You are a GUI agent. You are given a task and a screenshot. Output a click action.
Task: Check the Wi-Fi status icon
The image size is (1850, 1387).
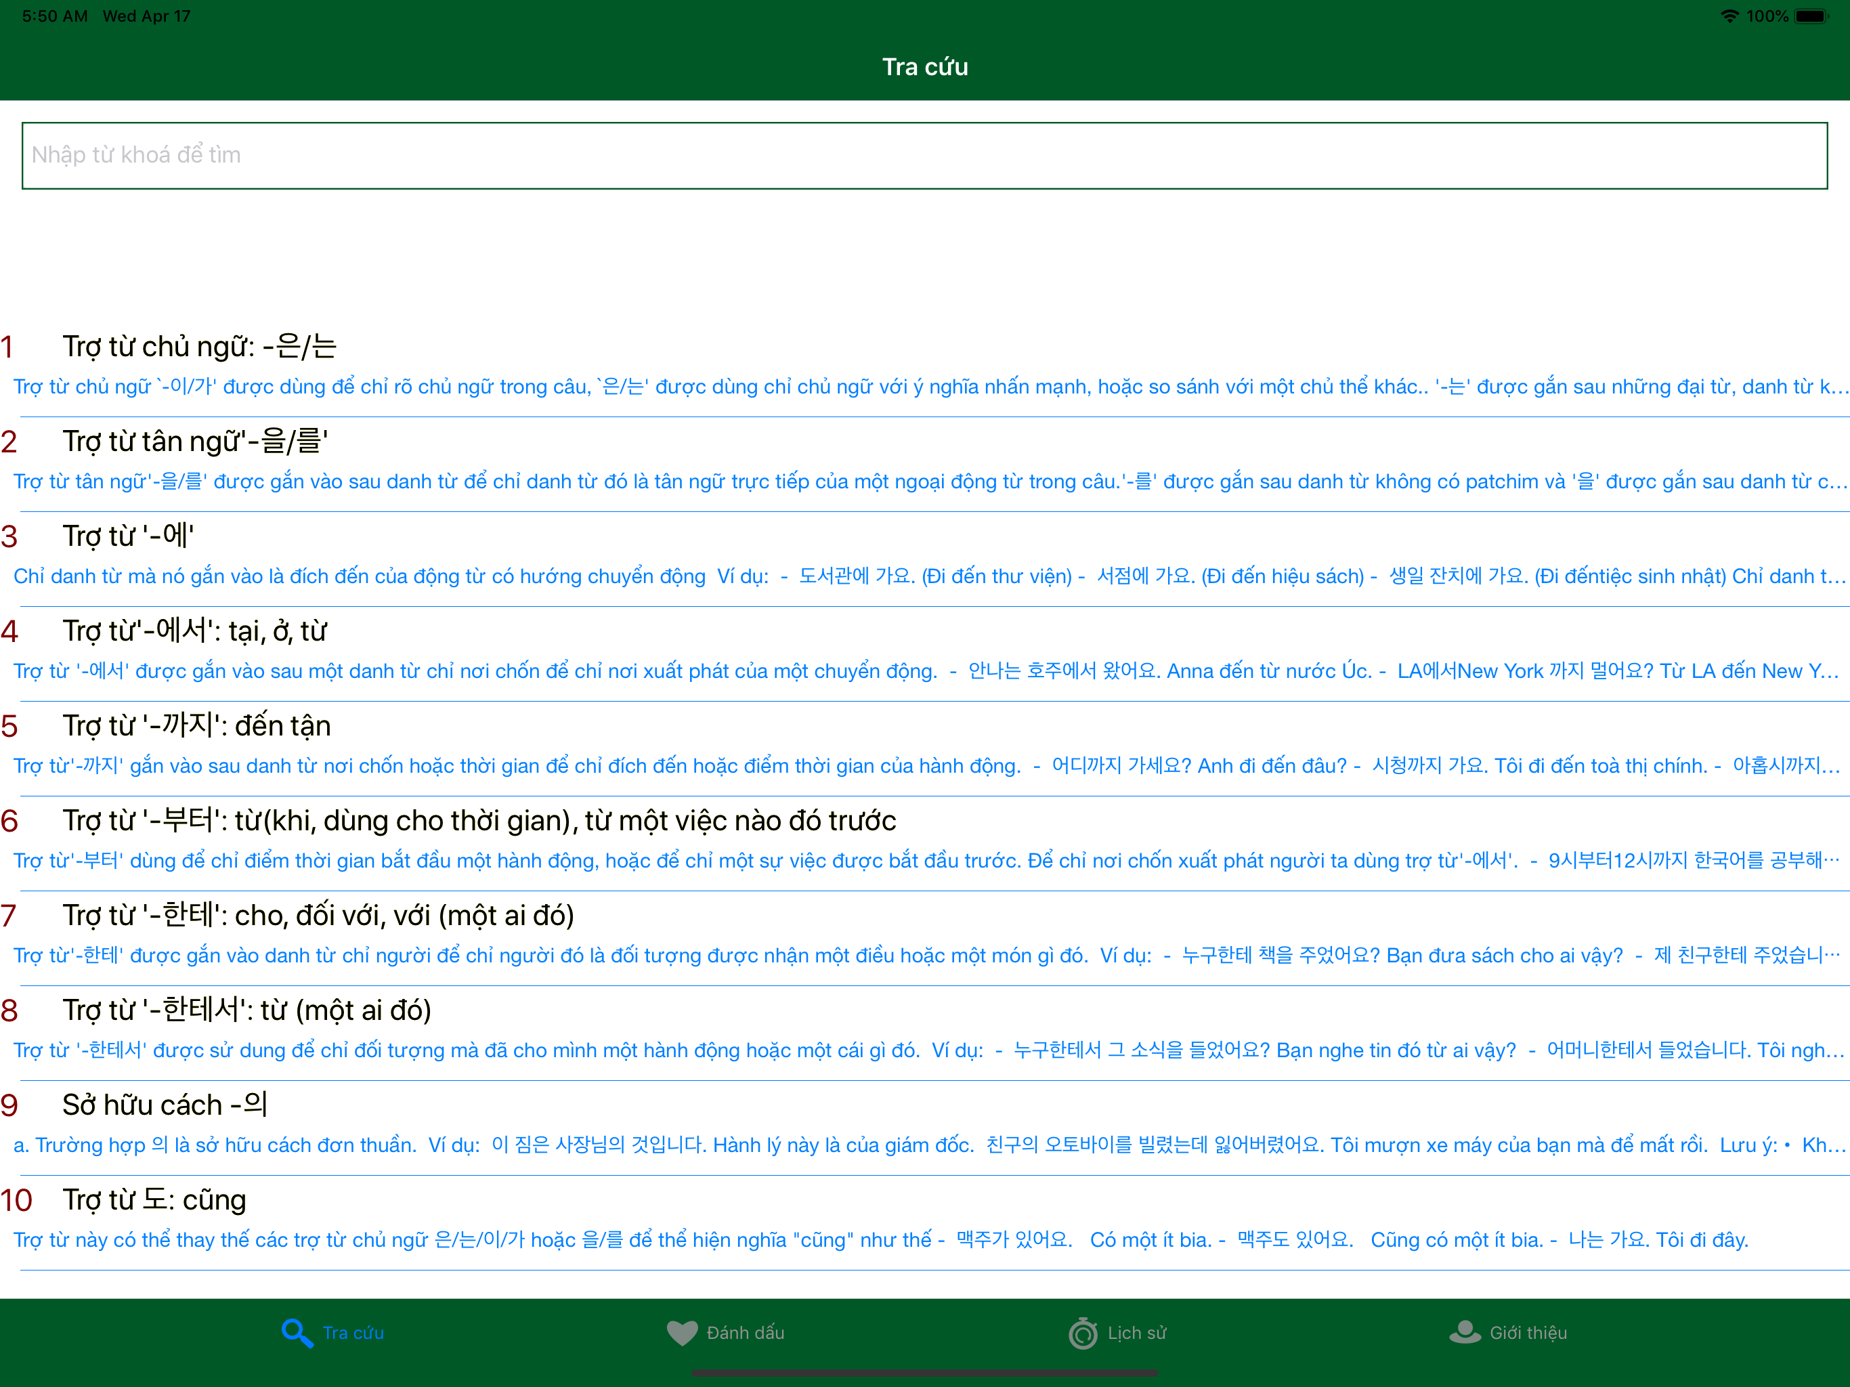pos(1729,16)
